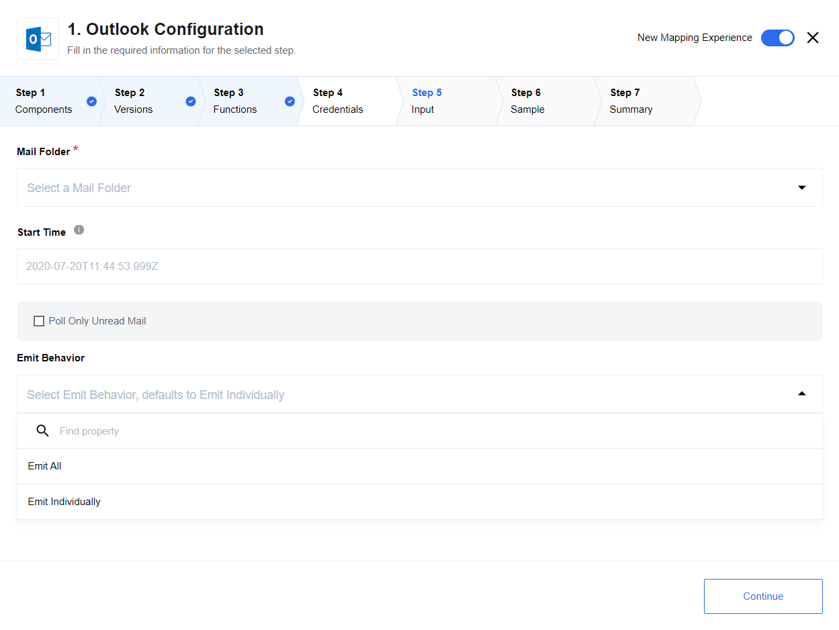This screenshot has height=630, width=839.
Task: Click the Emit Behavior field label
Action: [x=51, y=358]
